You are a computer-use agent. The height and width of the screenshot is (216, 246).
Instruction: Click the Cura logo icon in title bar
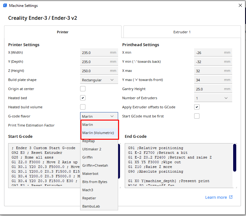pyautogui.click(x=5, y=5)
